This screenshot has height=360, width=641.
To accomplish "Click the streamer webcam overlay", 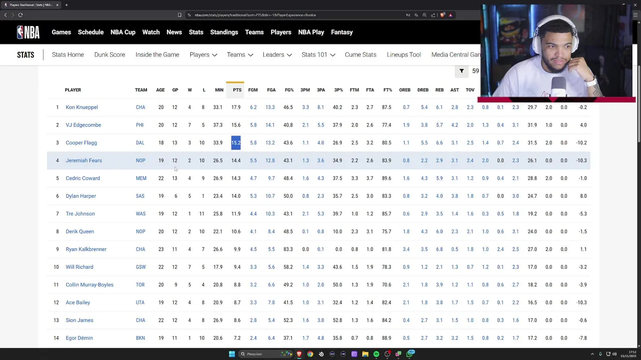I will click(x=556, y=51).
